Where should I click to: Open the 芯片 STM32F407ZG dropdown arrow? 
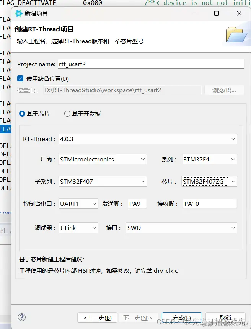(233, 181)
